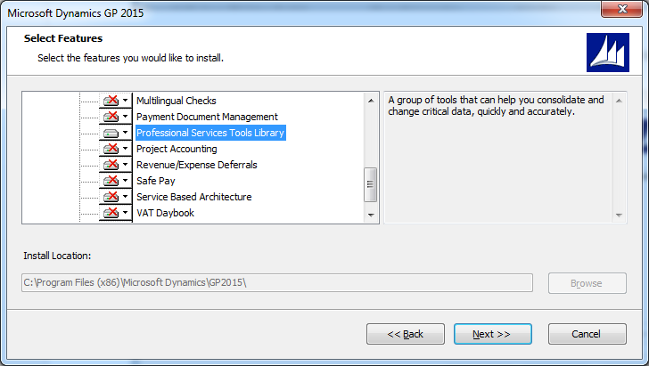This screenshot has height=366, width=649.
Task: Select the Payment Document Management feature
Action: [x=207, y=117]
